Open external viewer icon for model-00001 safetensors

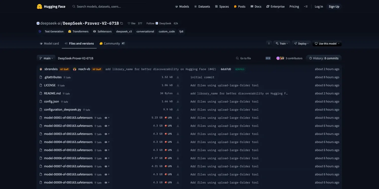[107, 118]
